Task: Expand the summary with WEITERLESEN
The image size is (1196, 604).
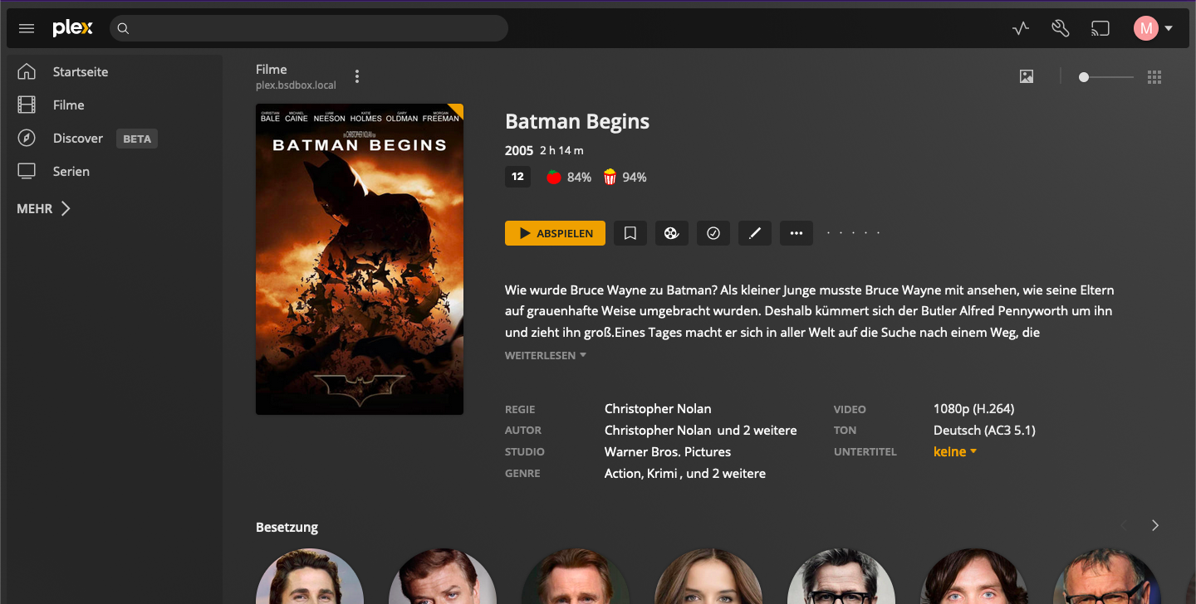Action: point(546,355)
